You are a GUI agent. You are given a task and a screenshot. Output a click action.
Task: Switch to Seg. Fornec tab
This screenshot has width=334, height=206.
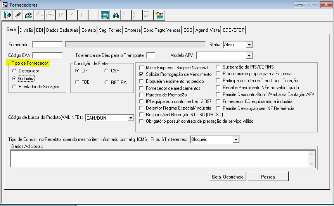pos(110,30)
